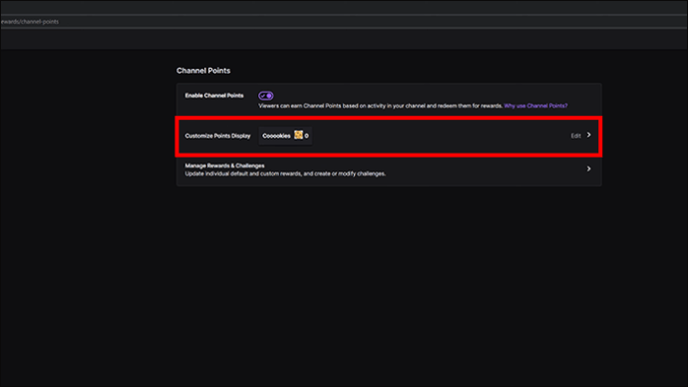Click the Enable Channel Points label
The width and height of the screenshot is (688, 387).
pyautogui.click(x=214, y=96)
